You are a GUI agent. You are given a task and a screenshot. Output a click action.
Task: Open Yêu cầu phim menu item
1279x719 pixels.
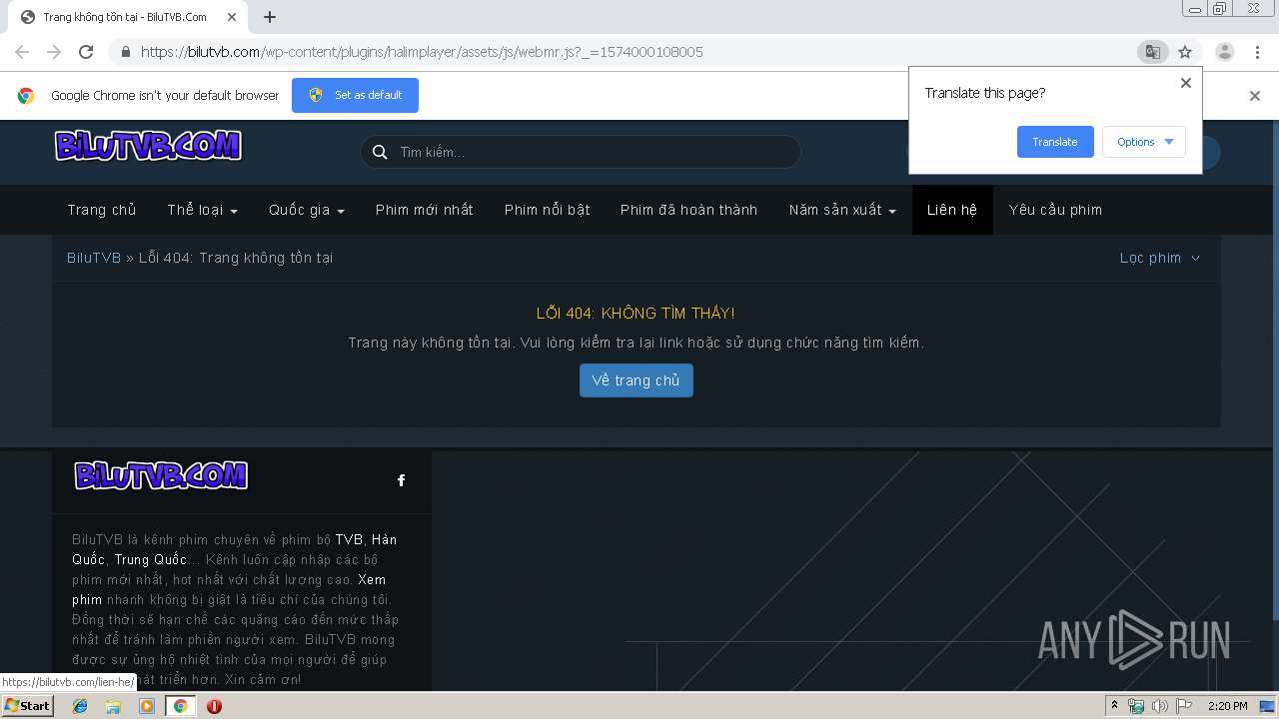(x=1055, y=210)
